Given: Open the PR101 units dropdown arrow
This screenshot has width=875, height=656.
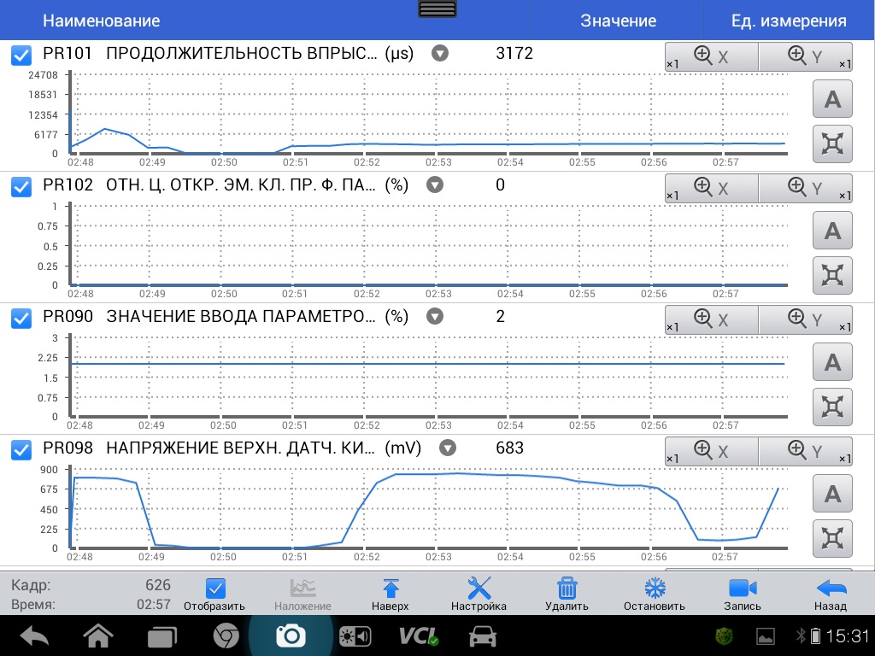Looking at the screenshot, I should pos(439,54).
